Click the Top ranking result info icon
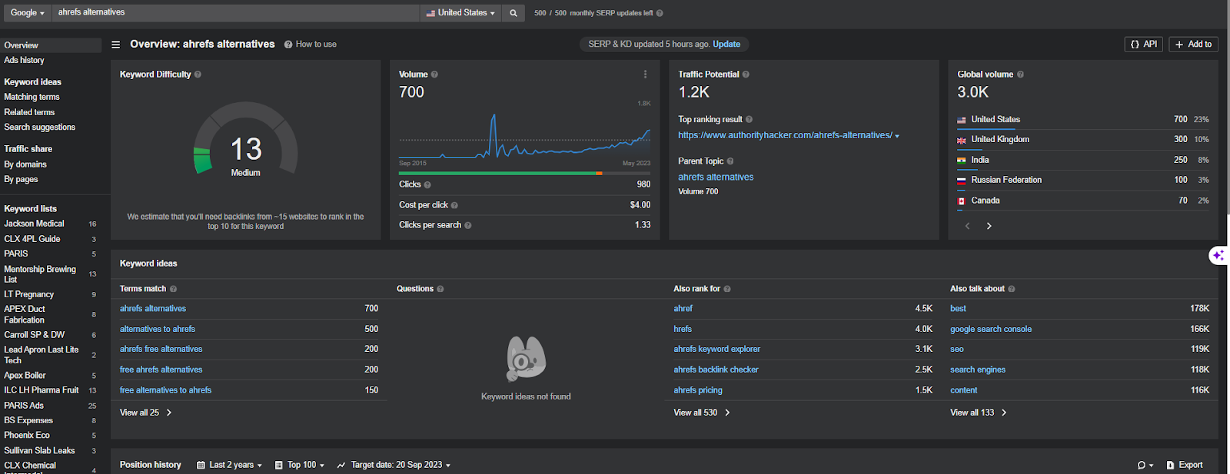 [x=749, y=120]
